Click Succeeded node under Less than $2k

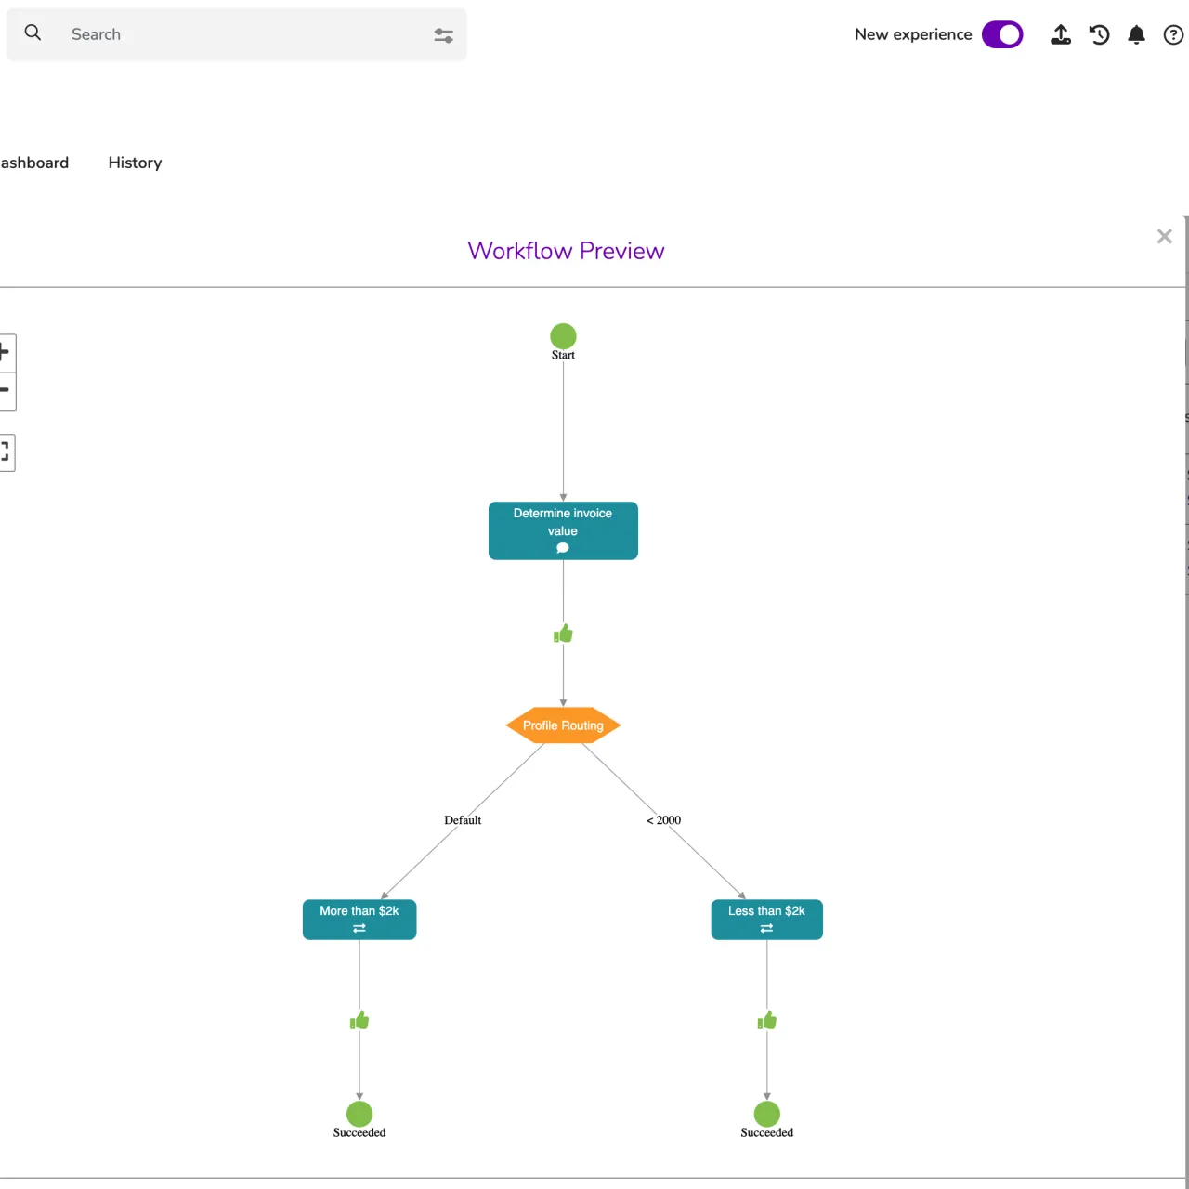click(x=767, y=1114)
